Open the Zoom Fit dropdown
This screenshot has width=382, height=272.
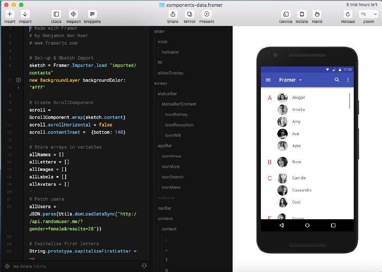pos(368,14)
